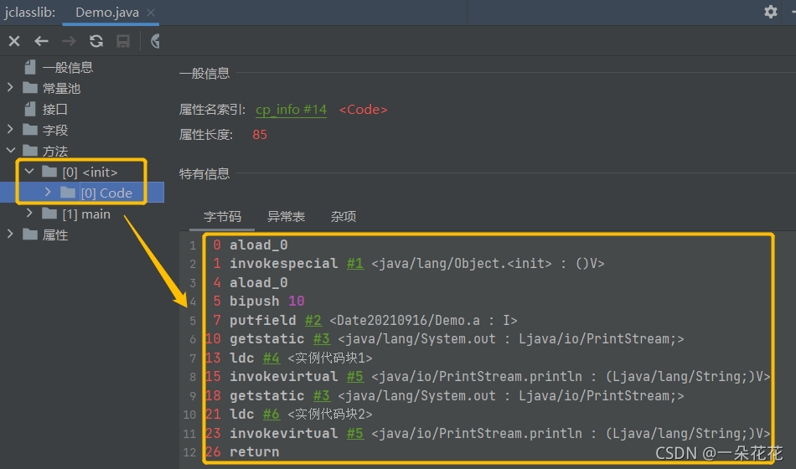This screenshot has height=469, width=796.
Task: Click the 方法 folder icon
Action: tap(30, 151)
